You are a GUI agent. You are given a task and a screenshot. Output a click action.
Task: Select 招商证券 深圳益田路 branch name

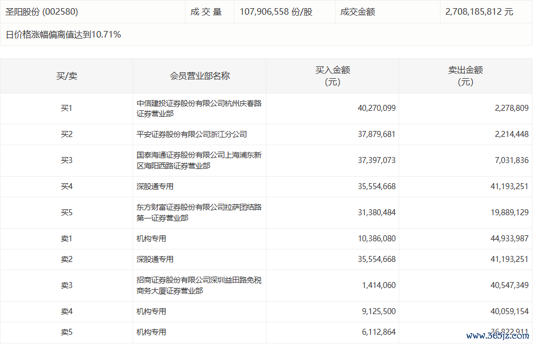point(199,285)
